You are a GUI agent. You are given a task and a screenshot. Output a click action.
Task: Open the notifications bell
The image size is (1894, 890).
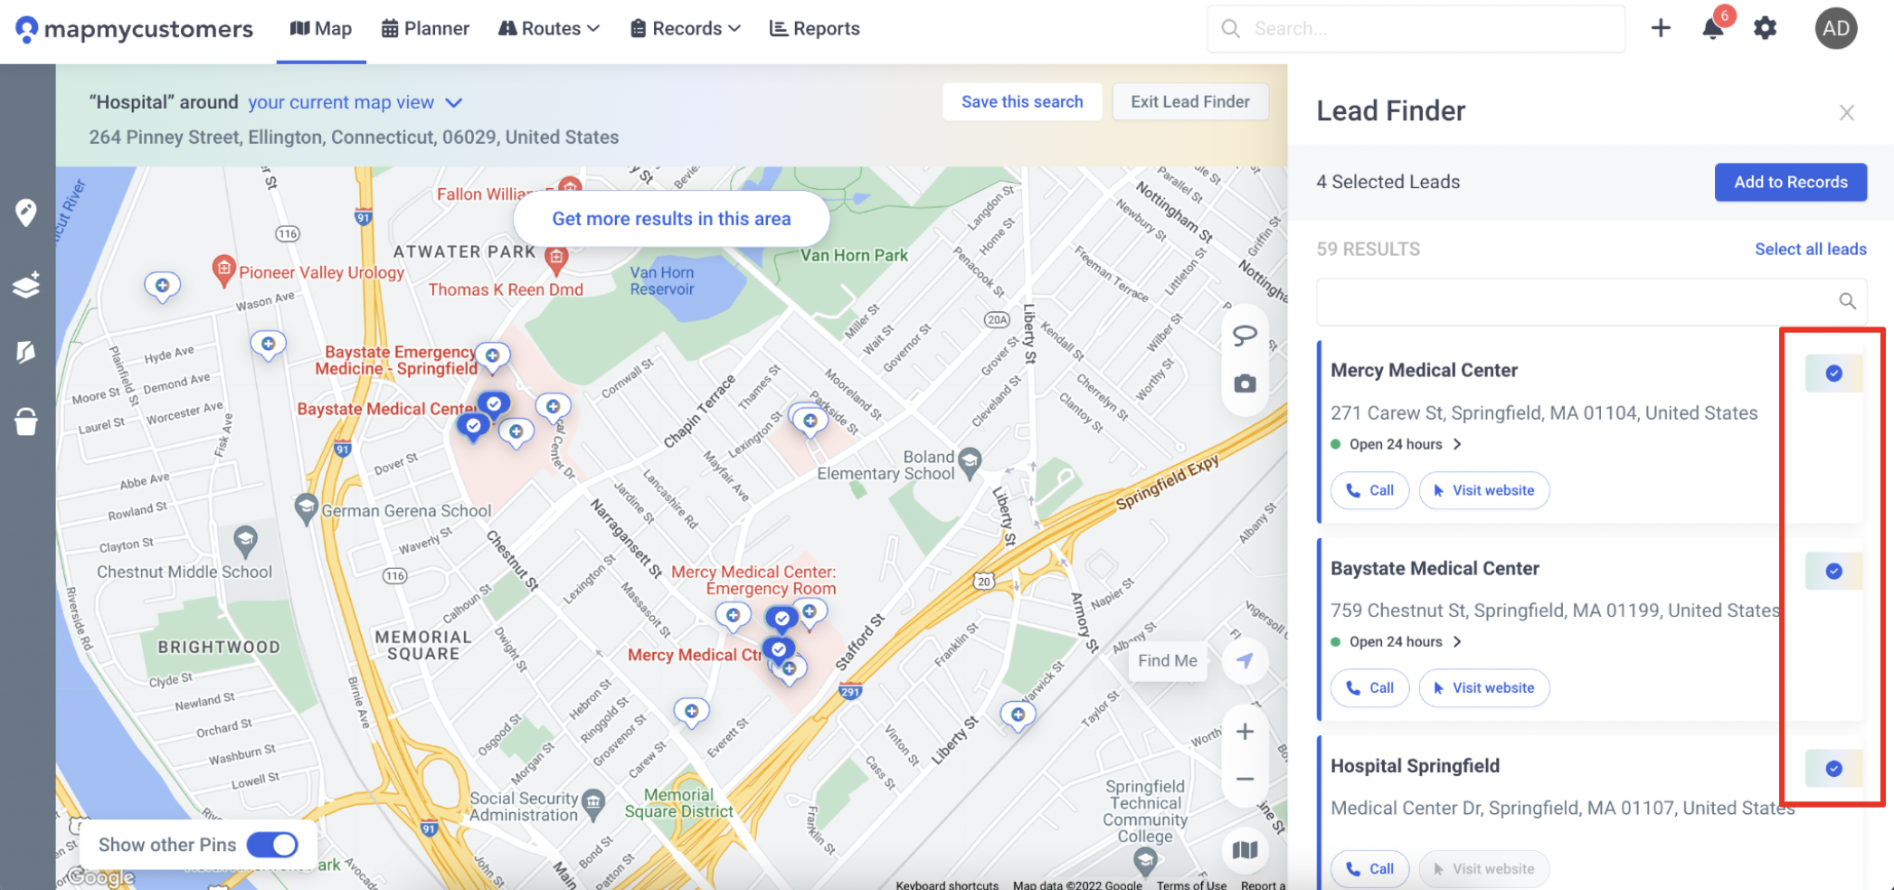(x=1712, y=29)
